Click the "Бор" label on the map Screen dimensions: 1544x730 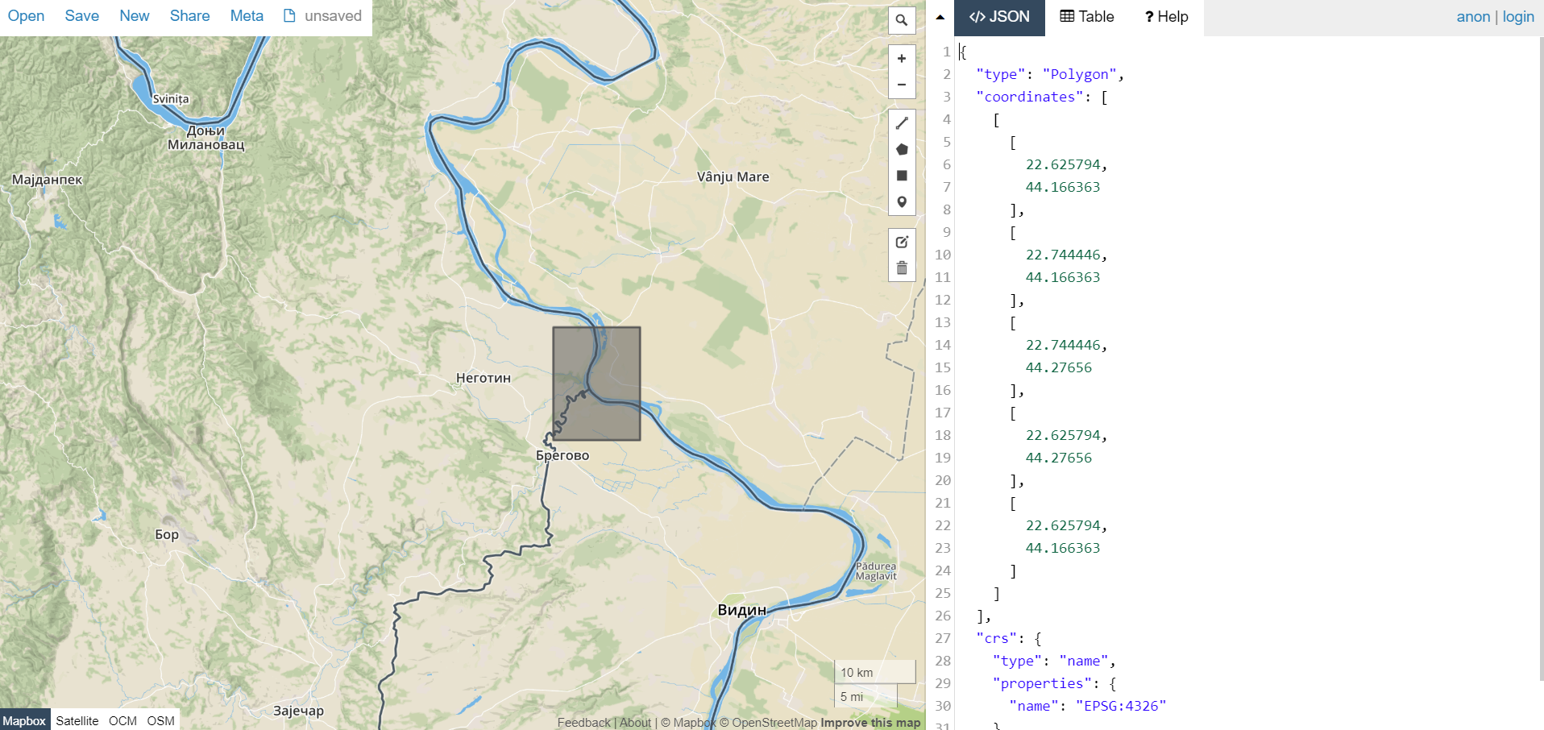point(167,534)
